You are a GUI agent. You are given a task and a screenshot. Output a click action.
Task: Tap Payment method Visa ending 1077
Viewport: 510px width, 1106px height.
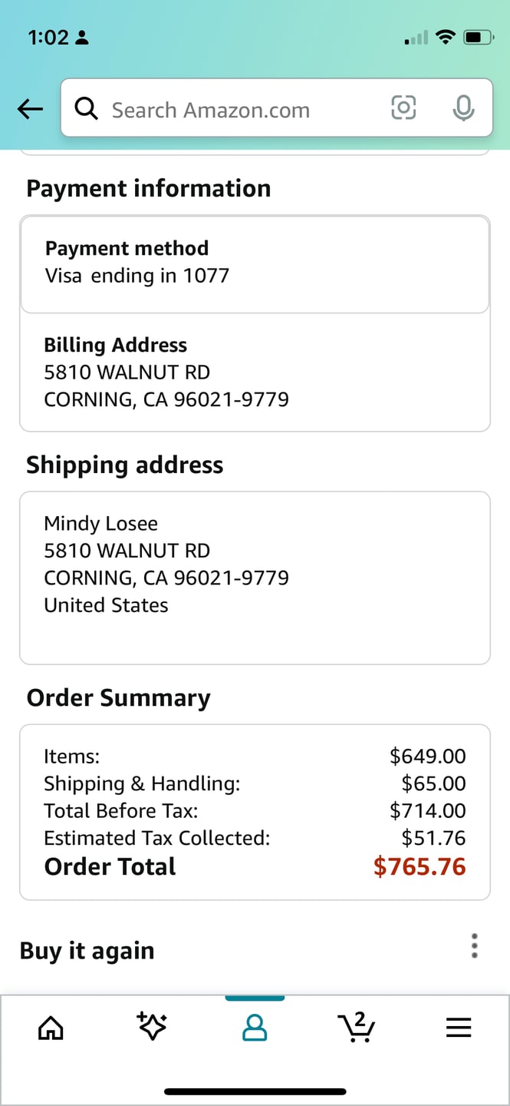coord(255,263)
